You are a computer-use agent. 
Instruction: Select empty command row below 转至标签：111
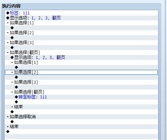[x=81, y=102]
